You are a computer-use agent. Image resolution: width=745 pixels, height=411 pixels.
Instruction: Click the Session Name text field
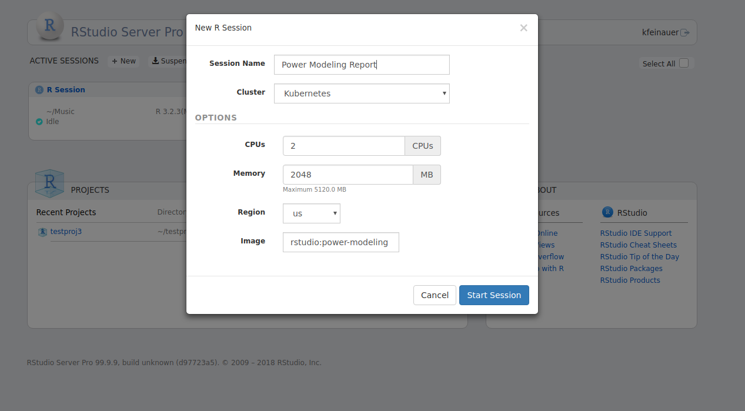(362, 65)
